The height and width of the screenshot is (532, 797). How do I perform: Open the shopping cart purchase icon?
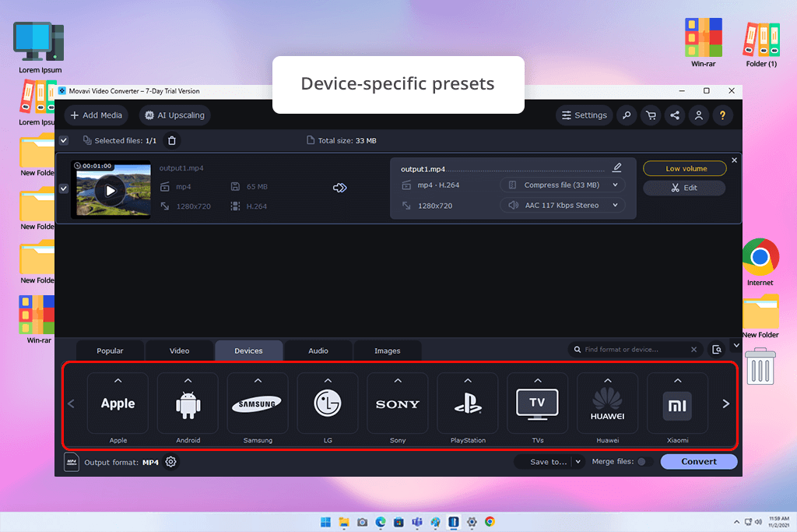(x=651, y=115)
